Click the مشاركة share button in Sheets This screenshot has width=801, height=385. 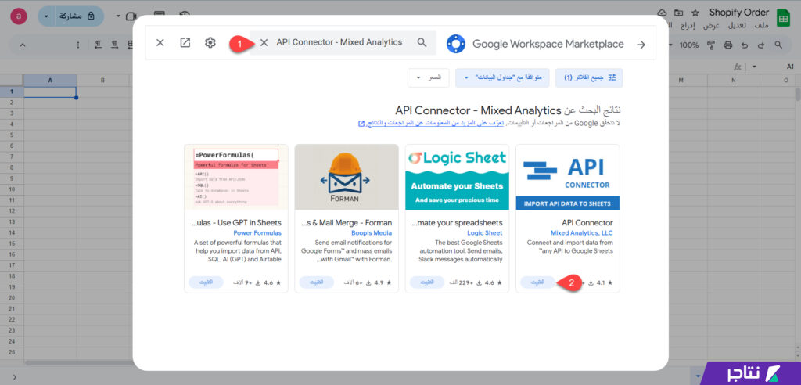[77, 16]
